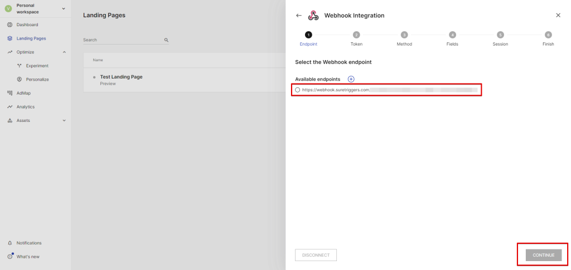The height and width of the screenshot is (270, 571).
Task: Open Analytics from the sidebar
Action: tap(25, 107)
